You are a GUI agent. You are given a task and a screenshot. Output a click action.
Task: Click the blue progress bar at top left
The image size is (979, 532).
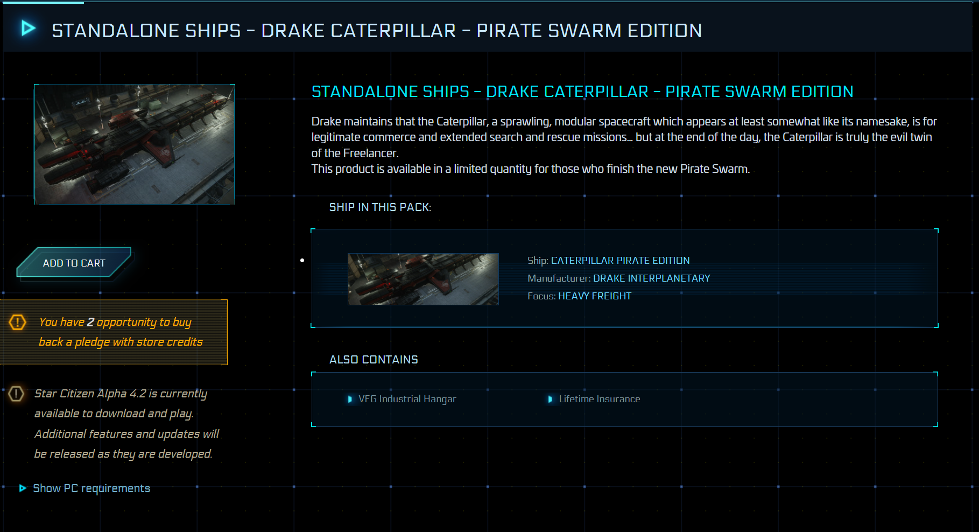[x=43, y=2]
